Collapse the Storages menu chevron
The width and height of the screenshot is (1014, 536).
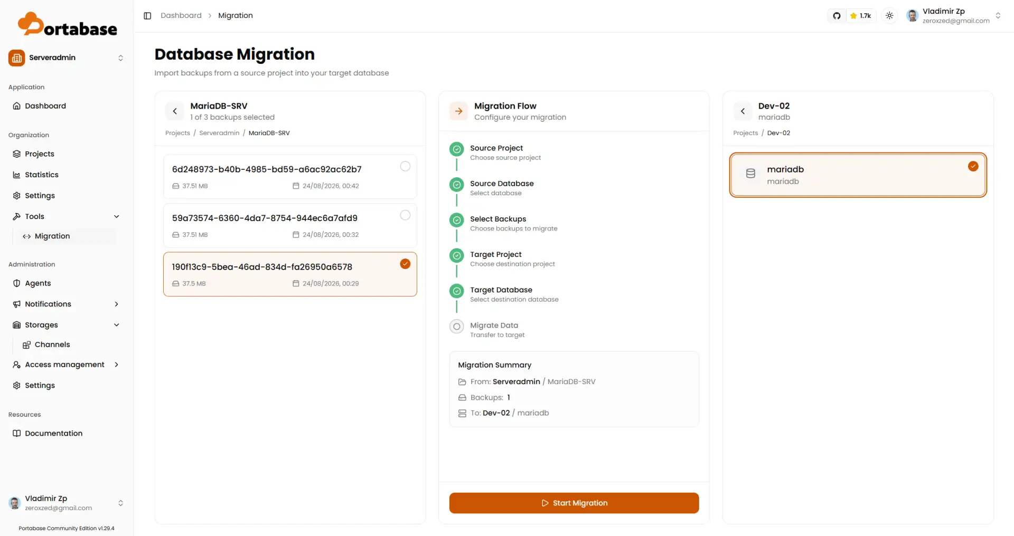[x=117, y=325]
